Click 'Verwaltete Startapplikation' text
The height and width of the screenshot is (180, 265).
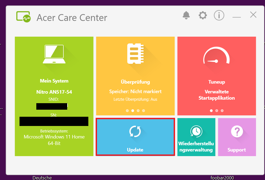pos(217,95)
